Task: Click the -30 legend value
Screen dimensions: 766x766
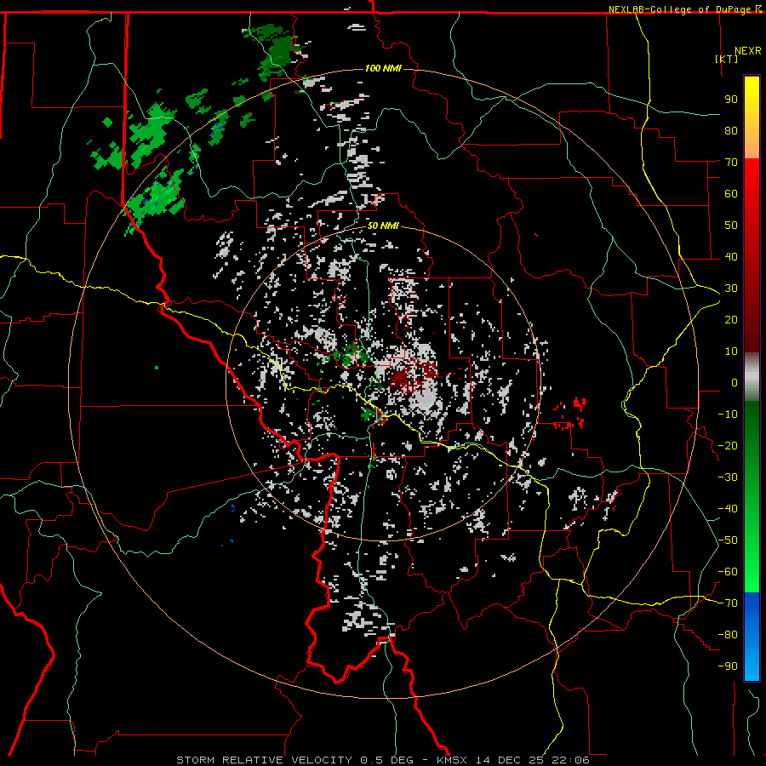Action: coord(728,477)
